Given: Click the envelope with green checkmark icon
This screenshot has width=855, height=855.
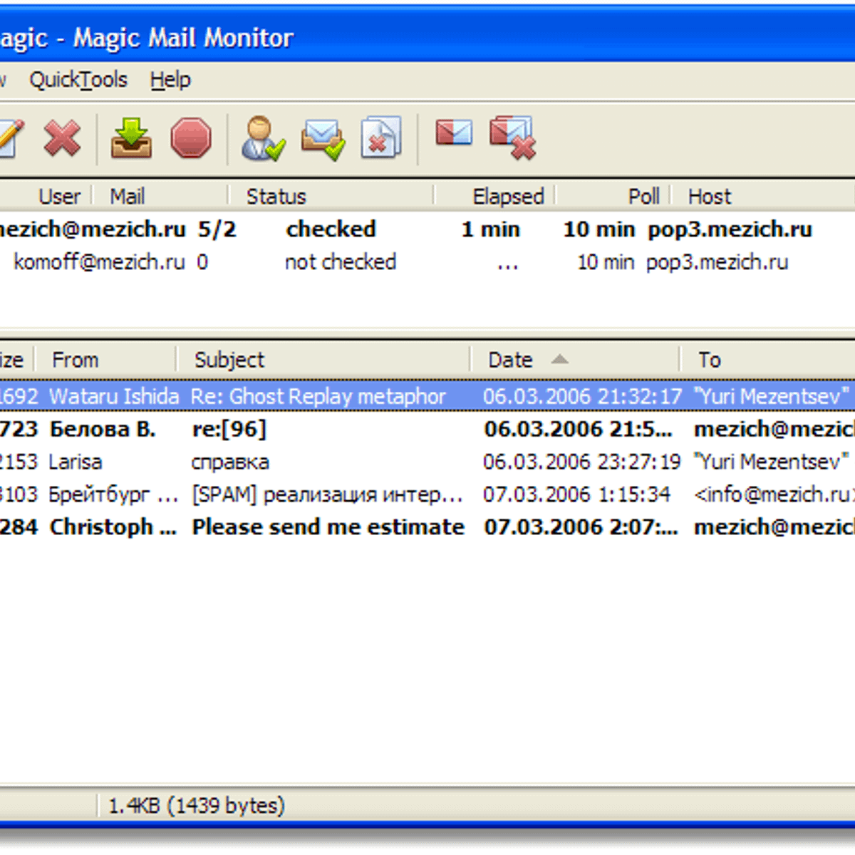Looking at the screenshot, I should [x=323, y=138].
